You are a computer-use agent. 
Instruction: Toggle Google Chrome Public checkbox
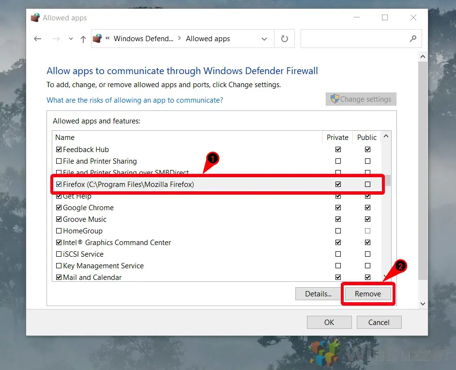[x=367, y=208]
